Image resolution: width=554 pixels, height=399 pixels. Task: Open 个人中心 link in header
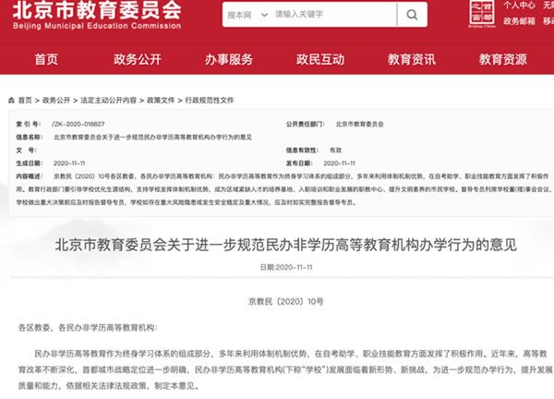pos(519,5)
